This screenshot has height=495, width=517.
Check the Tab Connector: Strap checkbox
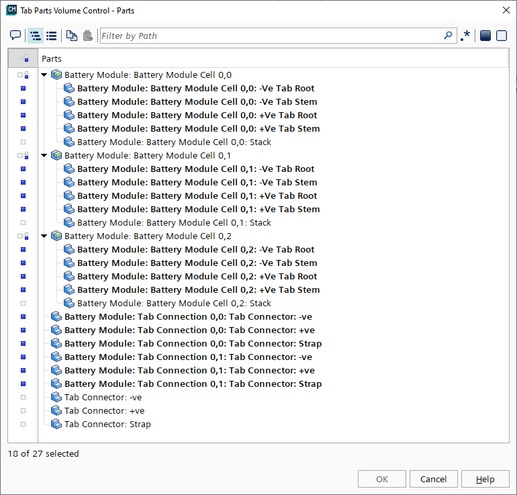point(23,424)
